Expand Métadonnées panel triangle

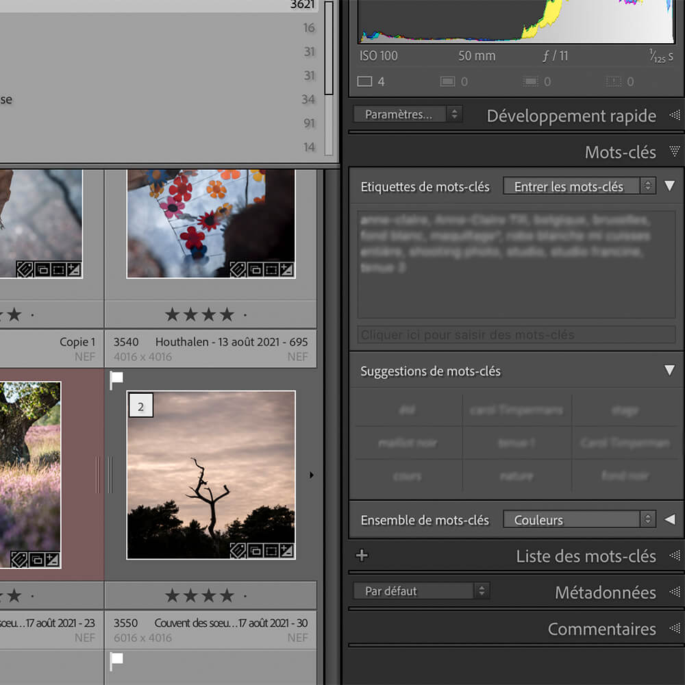[675, 592]
